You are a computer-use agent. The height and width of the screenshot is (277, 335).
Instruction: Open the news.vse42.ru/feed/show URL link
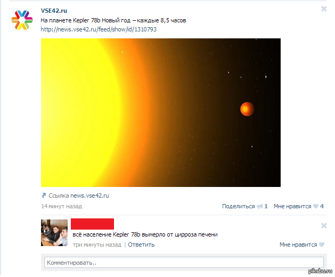click(x=99, y=29)
